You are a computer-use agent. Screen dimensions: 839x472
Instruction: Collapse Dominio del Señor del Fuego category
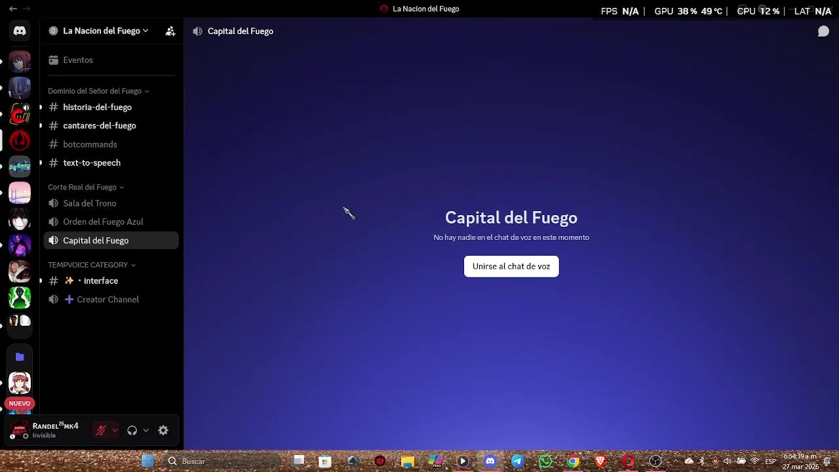(98, 91)
